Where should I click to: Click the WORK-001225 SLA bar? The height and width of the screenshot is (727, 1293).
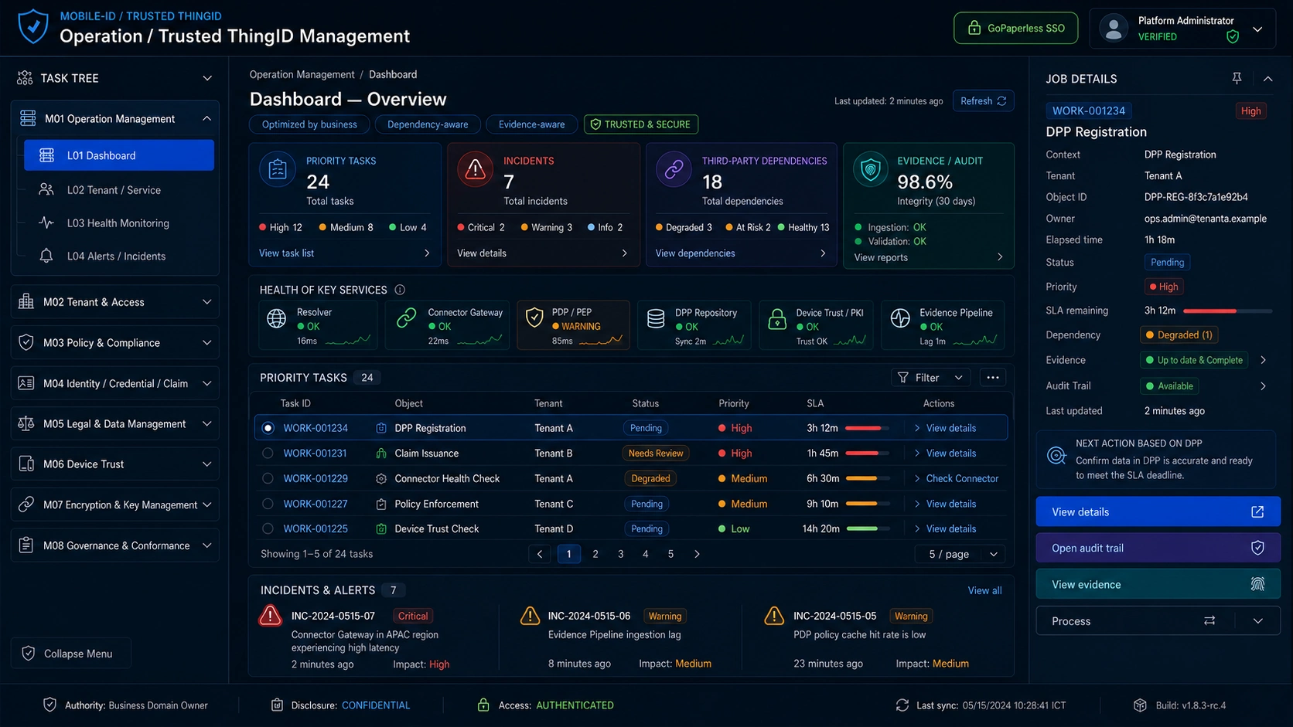(x=868, y=529)
